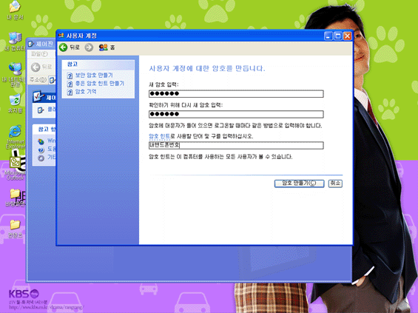Open the Home users icon in toolbar
418x313 pixels.
click(x=103, y=47)
